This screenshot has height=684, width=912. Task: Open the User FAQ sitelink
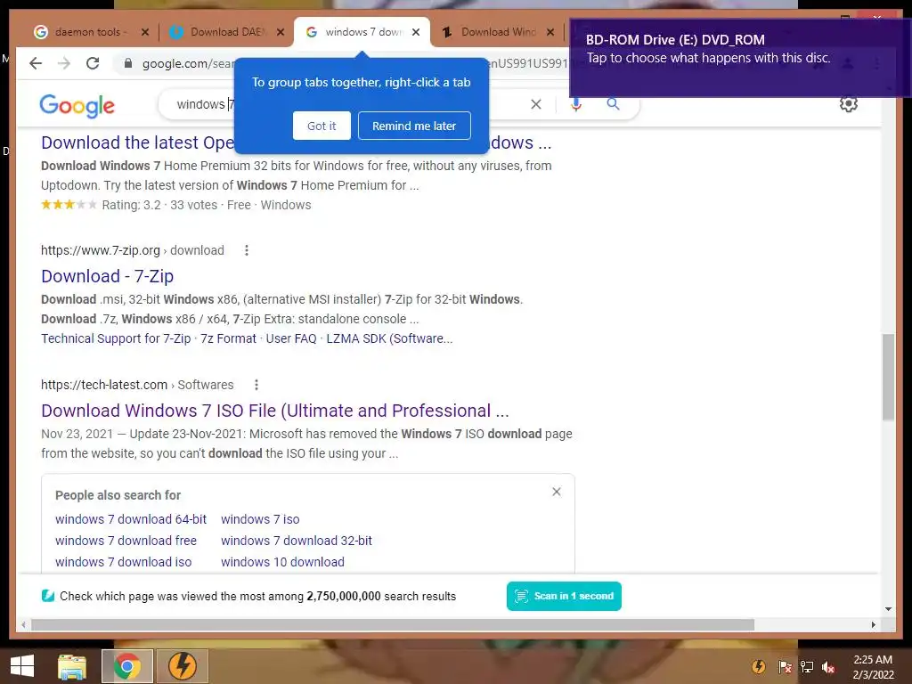(291, 338)
